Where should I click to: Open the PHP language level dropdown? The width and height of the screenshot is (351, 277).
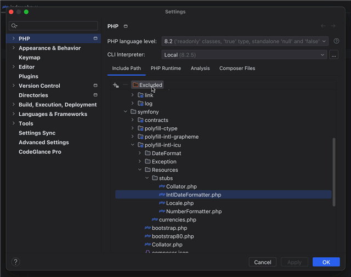[x=245, y=41]
